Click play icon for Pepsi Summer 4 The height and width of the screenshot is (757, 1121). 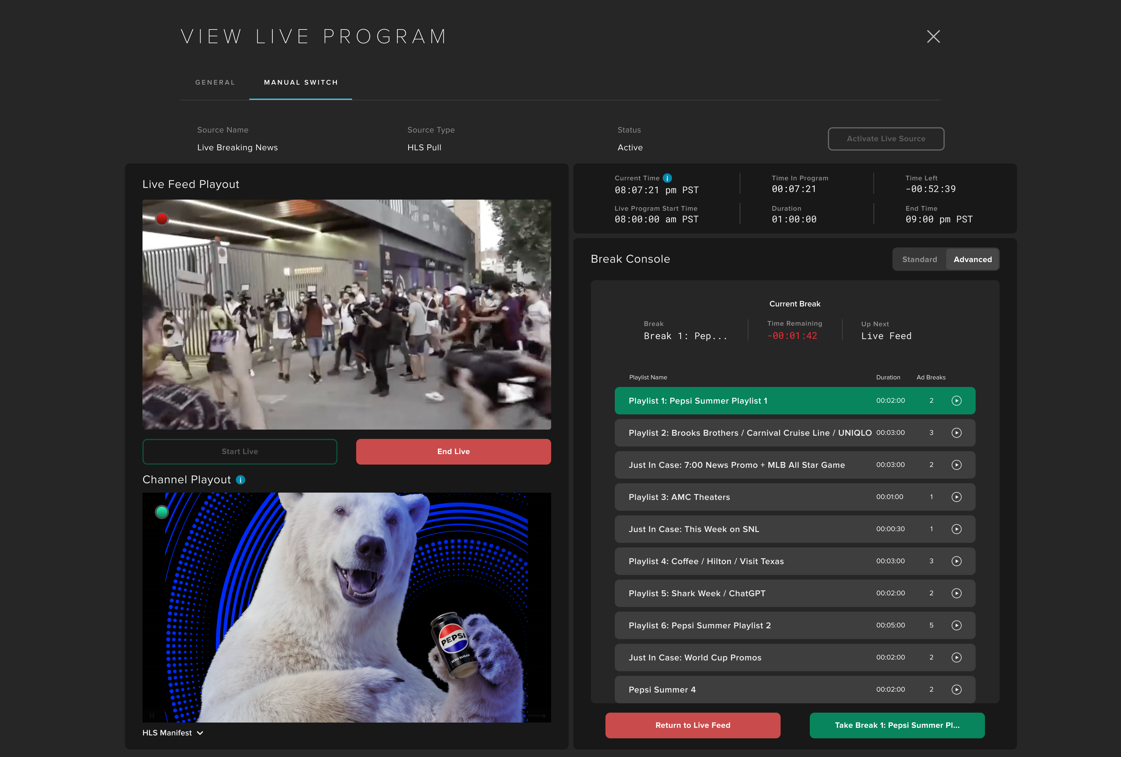(x=956, y=690)
